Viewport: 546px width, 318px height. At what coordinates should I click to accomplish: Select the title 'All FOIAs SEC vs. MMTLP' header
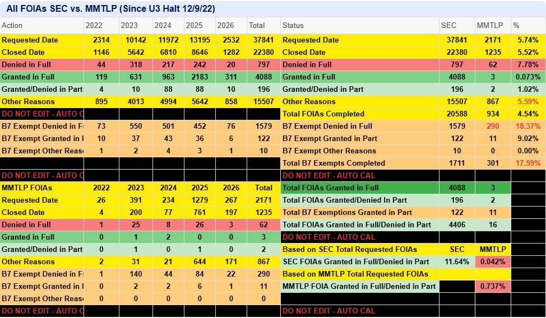pyautogui.click(x=110, y=9)
